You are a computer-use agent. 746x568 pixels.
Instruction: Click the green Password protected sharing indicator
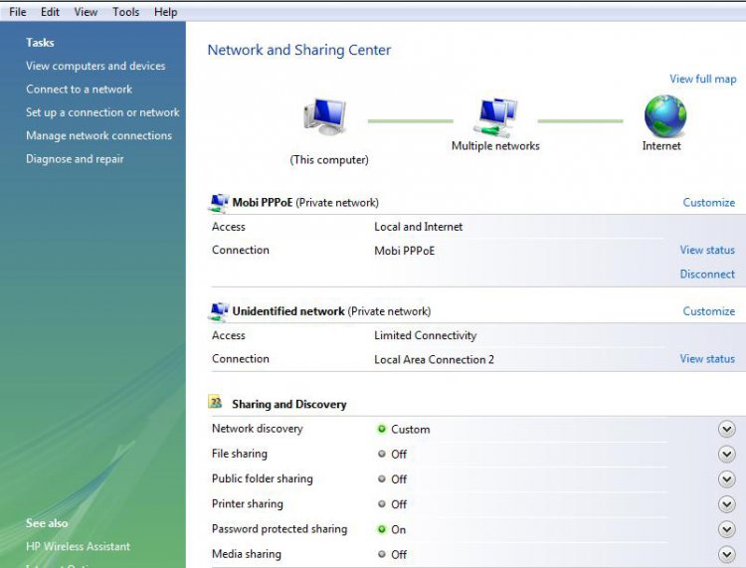pos(382,529)
